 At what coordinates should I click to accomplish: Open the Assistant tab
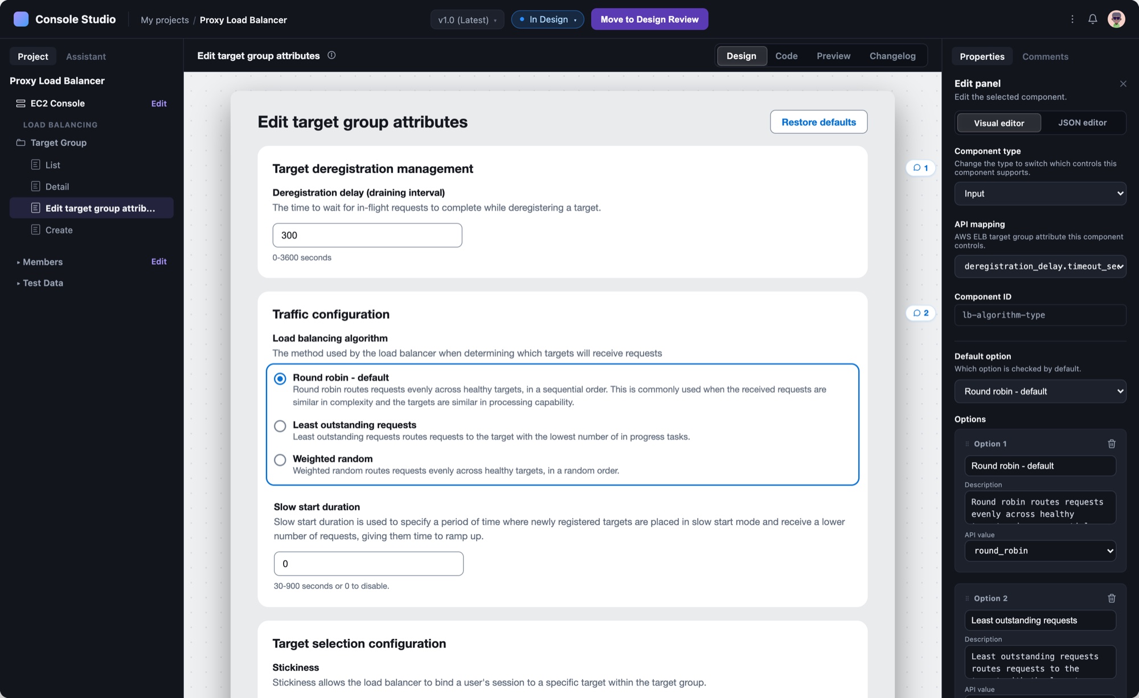(x=86, y=56)
